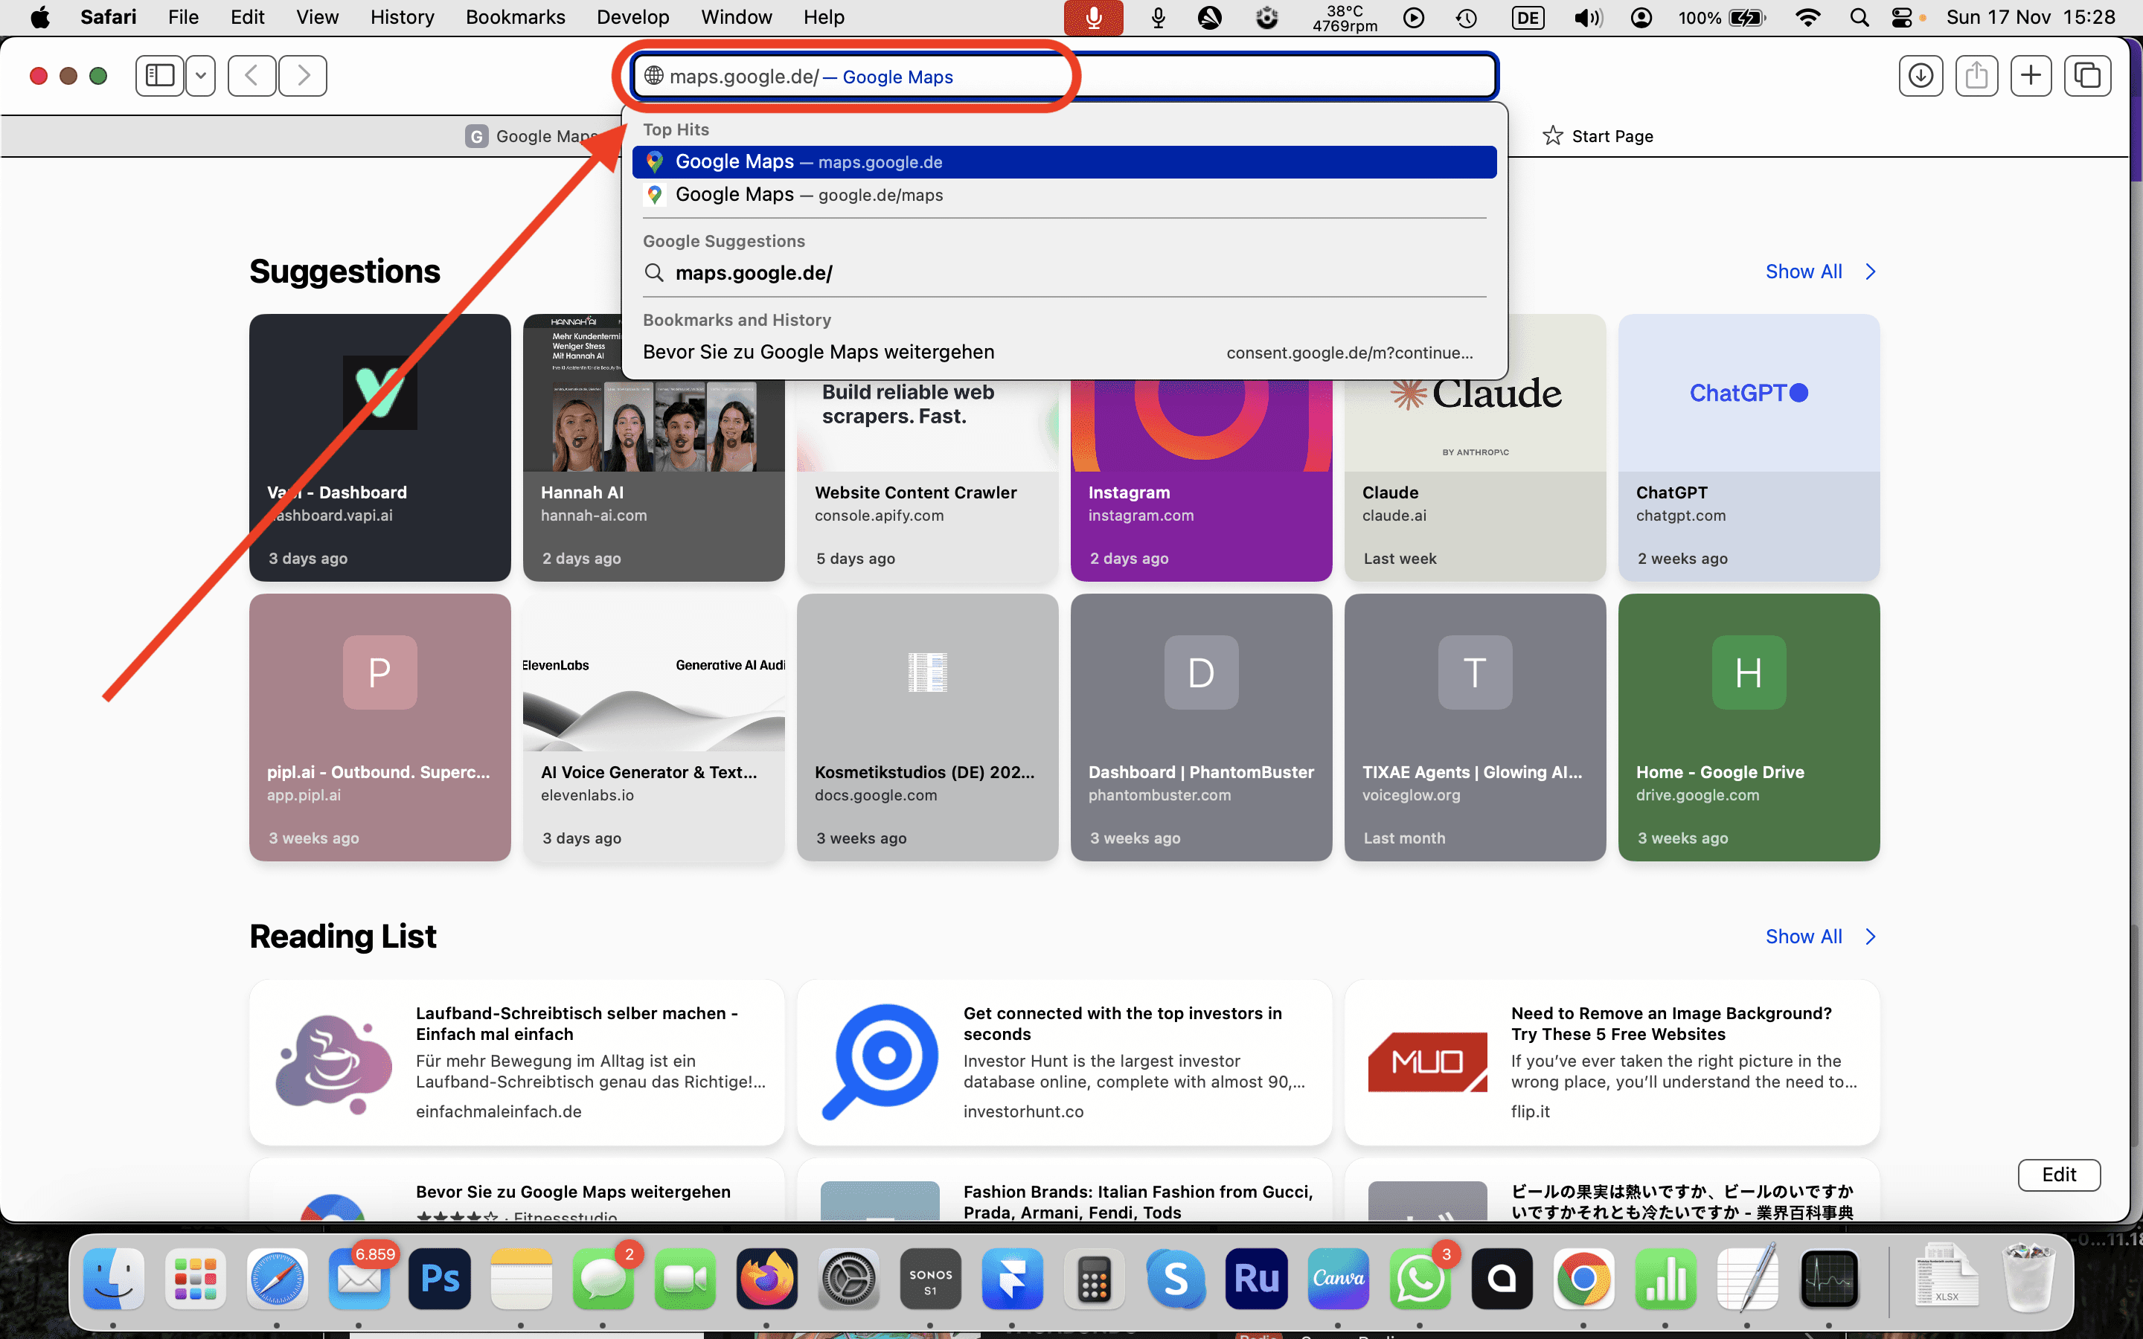The width and height of the screenshot is (2143, 1339).
Task: Click the Control Center toggle in menu bar
Action: point(1900,18)
